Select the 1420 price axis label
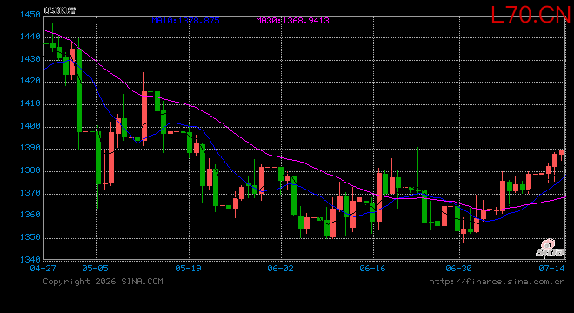 click(x=30, y=81)
